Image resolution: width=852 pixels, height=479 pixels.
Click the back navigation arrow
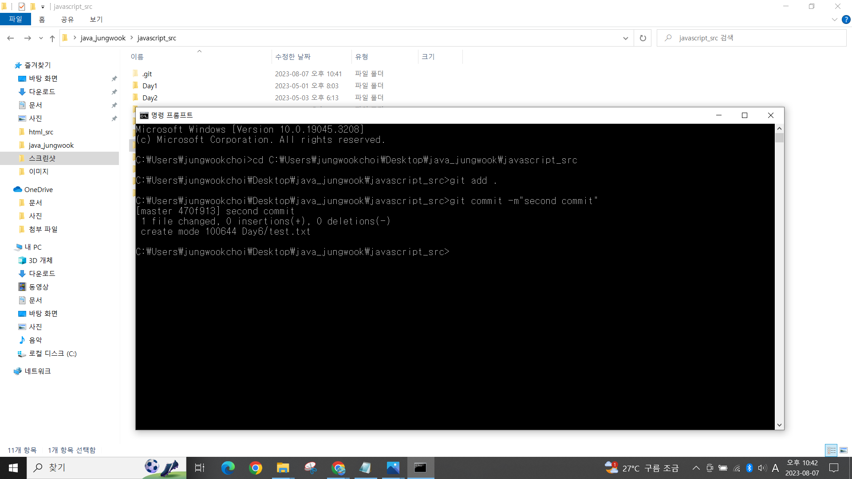point(11,38)
